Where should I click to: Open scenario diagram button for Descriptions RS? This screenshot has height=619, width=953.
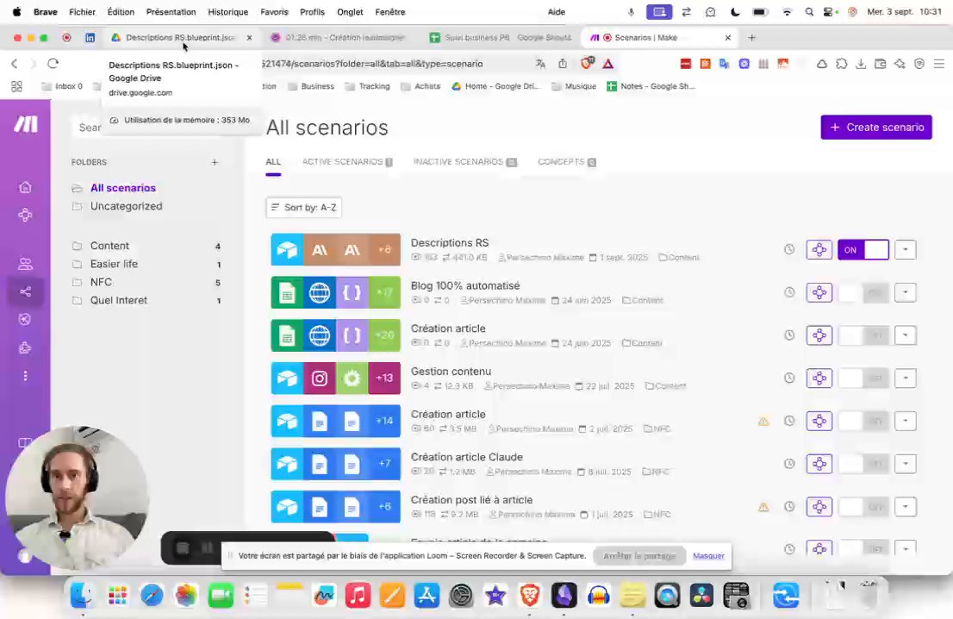tap(819, 249)
